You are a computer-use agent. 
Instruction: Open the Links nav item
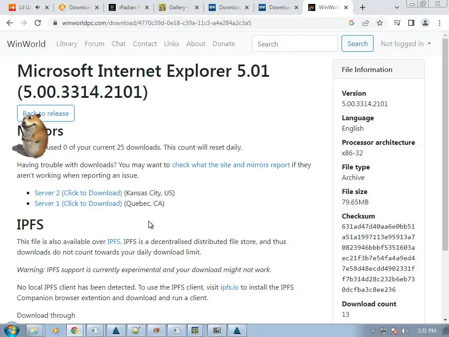pos(171,44)
